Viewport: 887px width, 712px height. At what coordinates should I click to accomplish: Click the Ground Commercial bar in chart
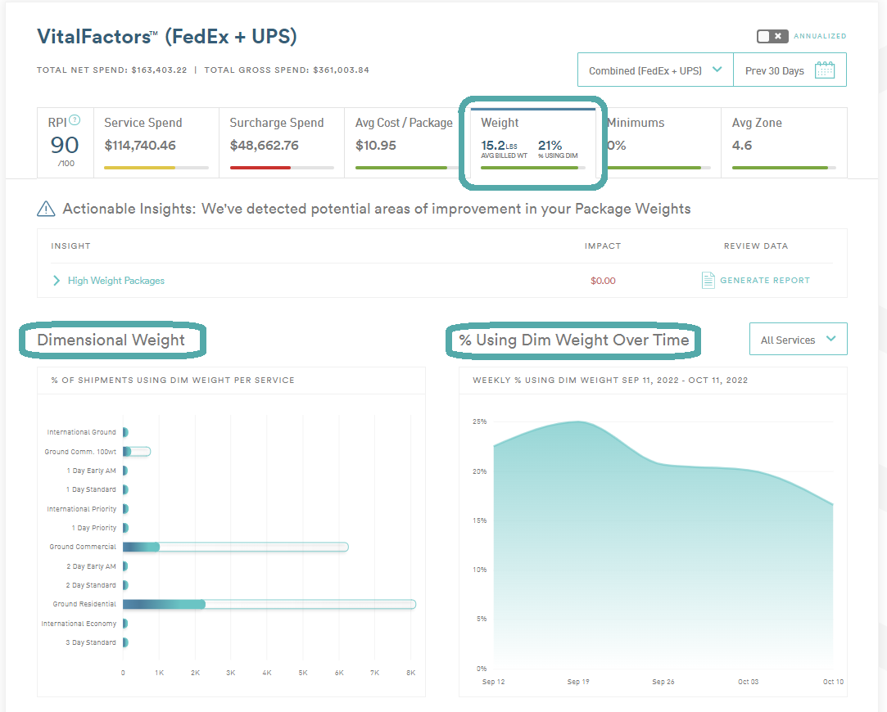click(235, 547)
